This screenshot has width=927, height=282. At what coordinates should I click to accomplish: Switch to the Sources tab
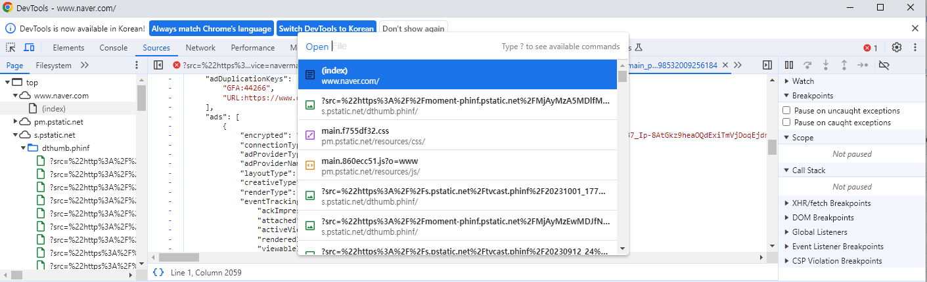point(156,48)
